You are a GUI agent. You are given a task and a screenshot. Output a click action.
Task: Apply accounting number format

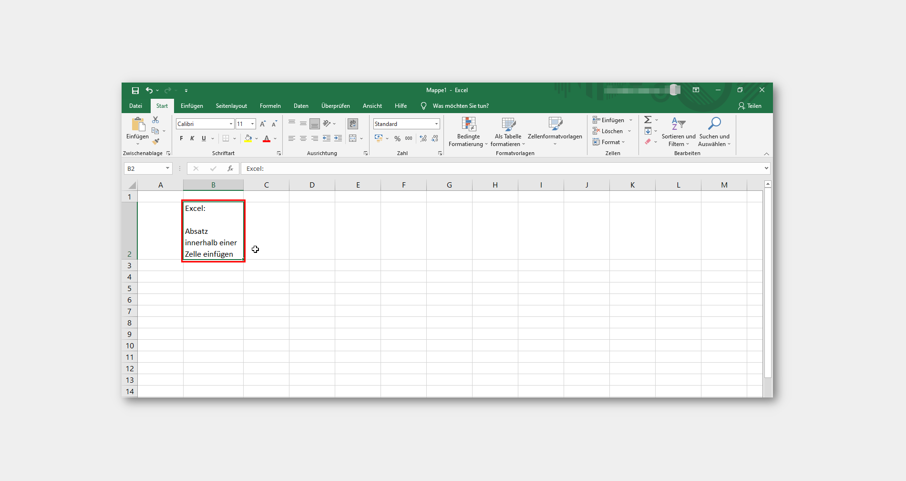point(379,138)
